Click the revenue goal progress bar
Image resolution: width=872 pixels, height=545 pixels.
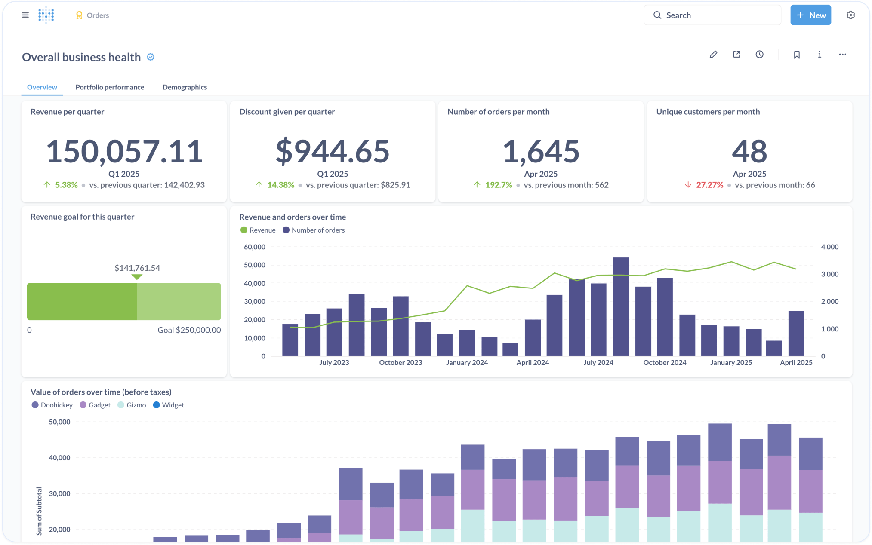(x=124, y=301)
